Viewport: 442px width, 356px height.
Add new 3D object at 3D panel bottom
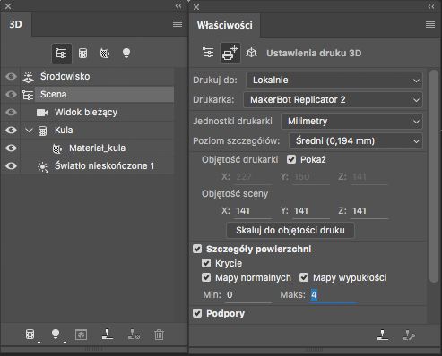point(30,335)
